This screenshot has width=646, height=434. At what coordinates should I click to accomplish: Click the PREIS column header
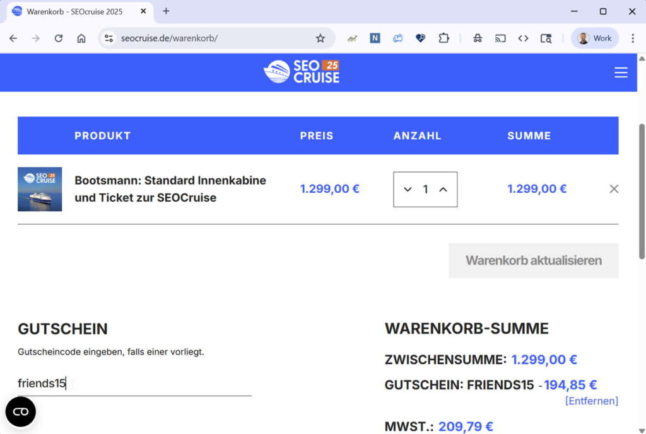317,136
